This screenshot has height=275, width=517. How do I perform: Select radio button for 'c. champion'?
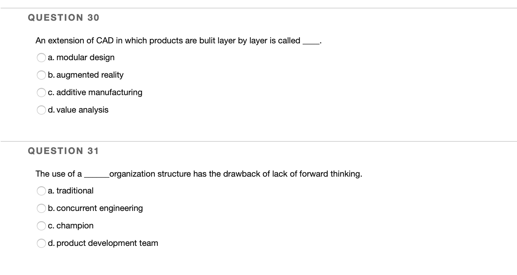point(41,226)
